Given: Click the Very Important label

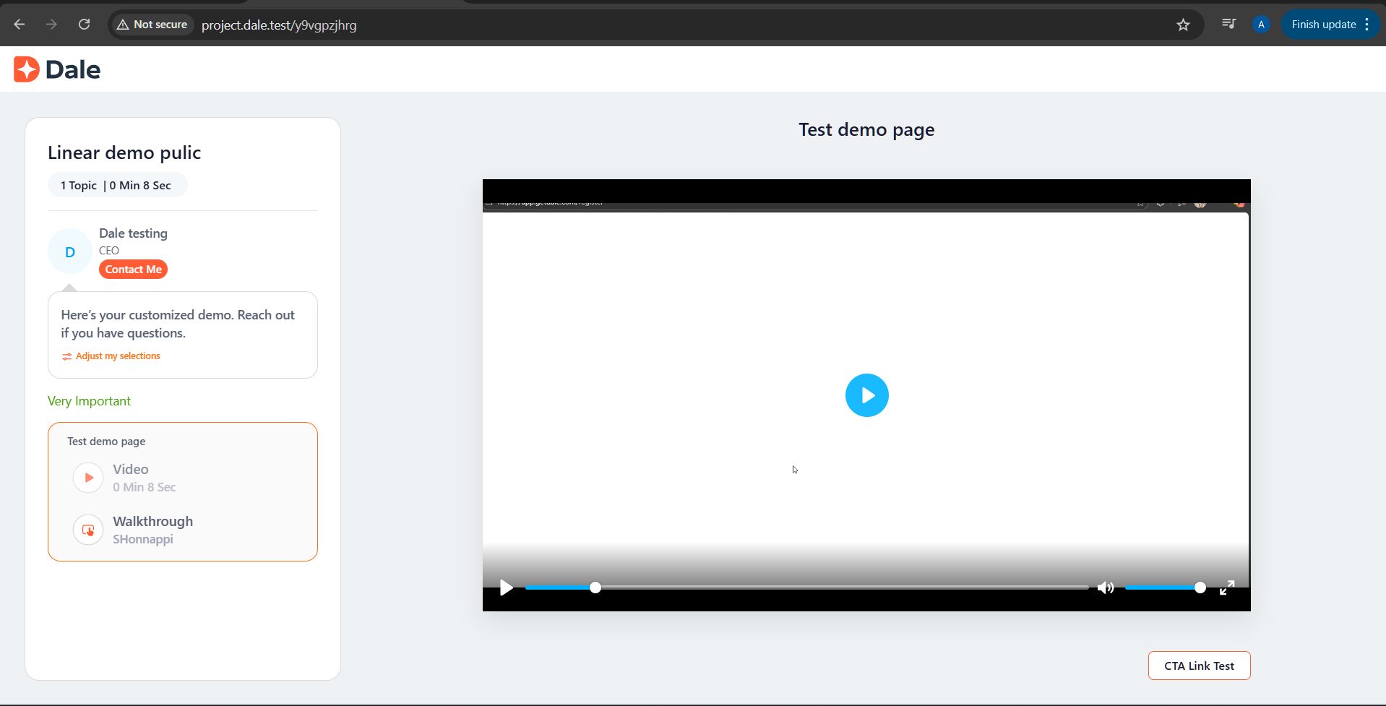Looking at the screenshot, I should [89, 401].
